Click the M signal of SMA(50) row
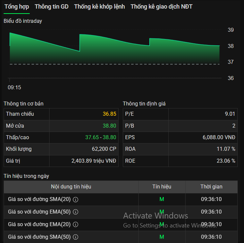244x243 pixels. click(162, 237)
